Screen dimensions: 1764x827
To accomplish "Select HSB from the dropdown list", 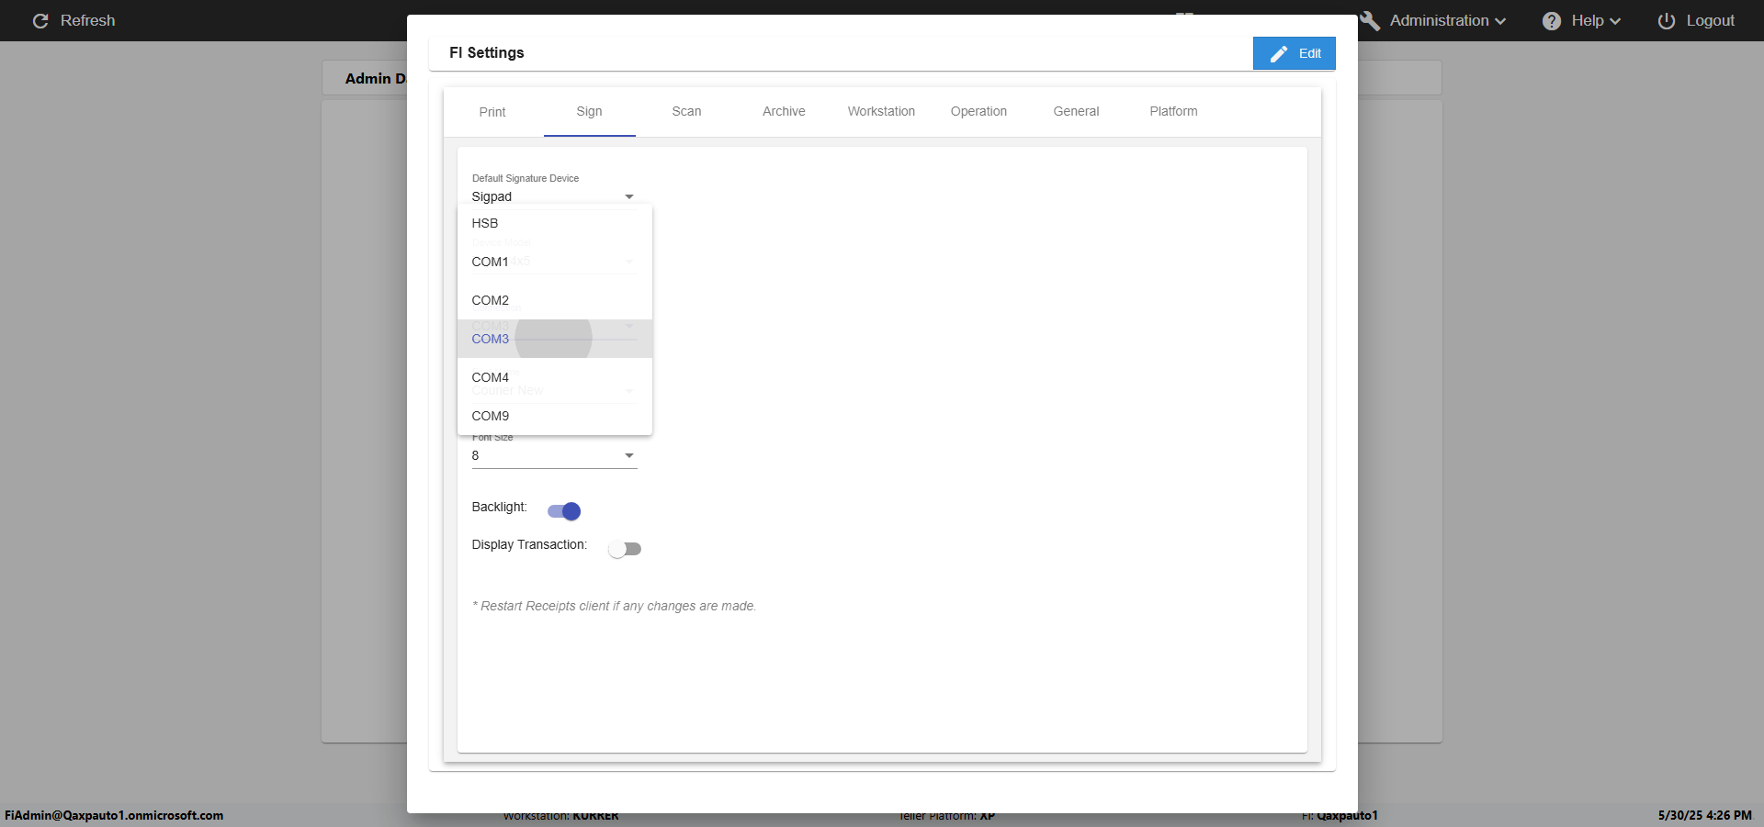I will pos(555,223).
